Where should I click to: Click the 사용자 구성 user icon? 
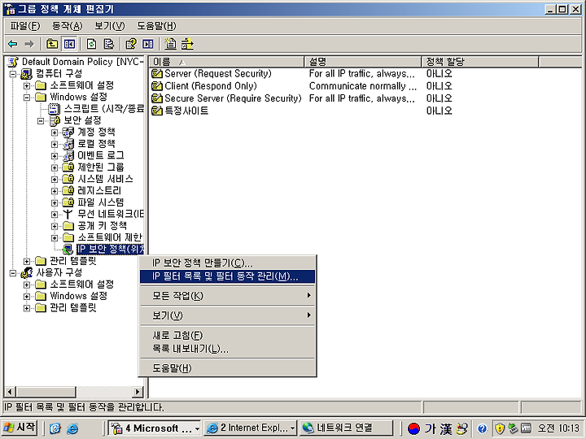[x=26, y=272]
